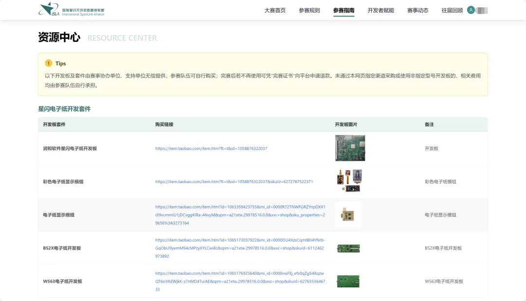
Task: Click the 彩色电子纸模组 remark cell
Action: (440, 182)
